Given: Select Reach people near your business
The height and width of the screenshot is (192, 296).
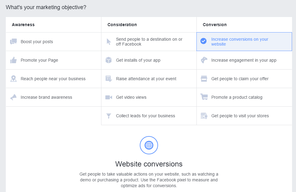Looking at the screenshot, I should [x=53, y=79].
